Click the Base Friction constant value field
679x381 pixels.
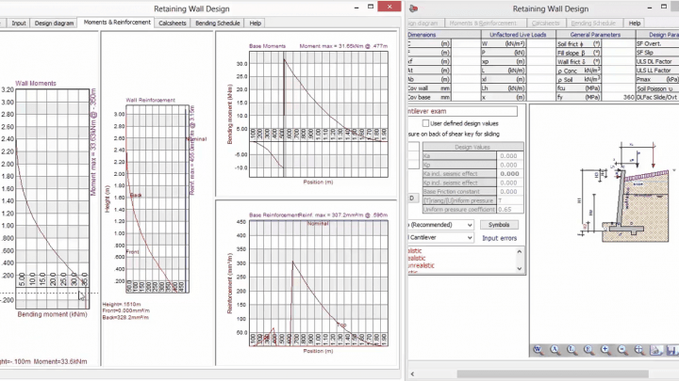tap(509, 192)
